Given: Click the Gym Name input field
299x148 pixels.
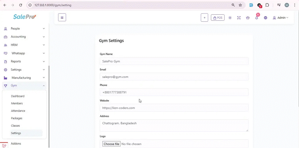Looking at the screenshot, I should (x=174, y=61).
